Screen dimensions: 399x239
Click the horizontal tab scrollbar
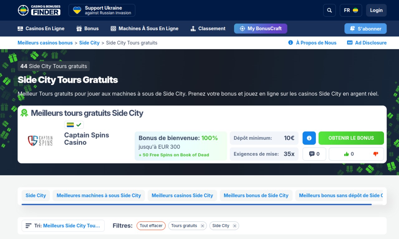pos(196,204)
